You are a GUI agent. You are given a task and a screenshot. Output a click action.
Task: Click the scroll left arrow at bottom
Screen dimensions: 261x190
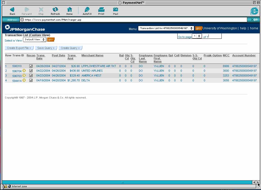pyautogui.click(x=254, y=182)
